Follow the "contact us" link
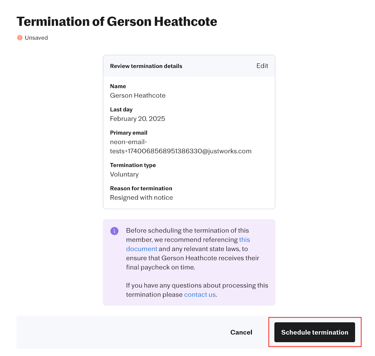This screenshot has height=356, width=375. (x=200, y=295)
